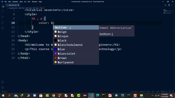175x98 pixels.
Task: Open the Run menu
Action: point(29,2)
